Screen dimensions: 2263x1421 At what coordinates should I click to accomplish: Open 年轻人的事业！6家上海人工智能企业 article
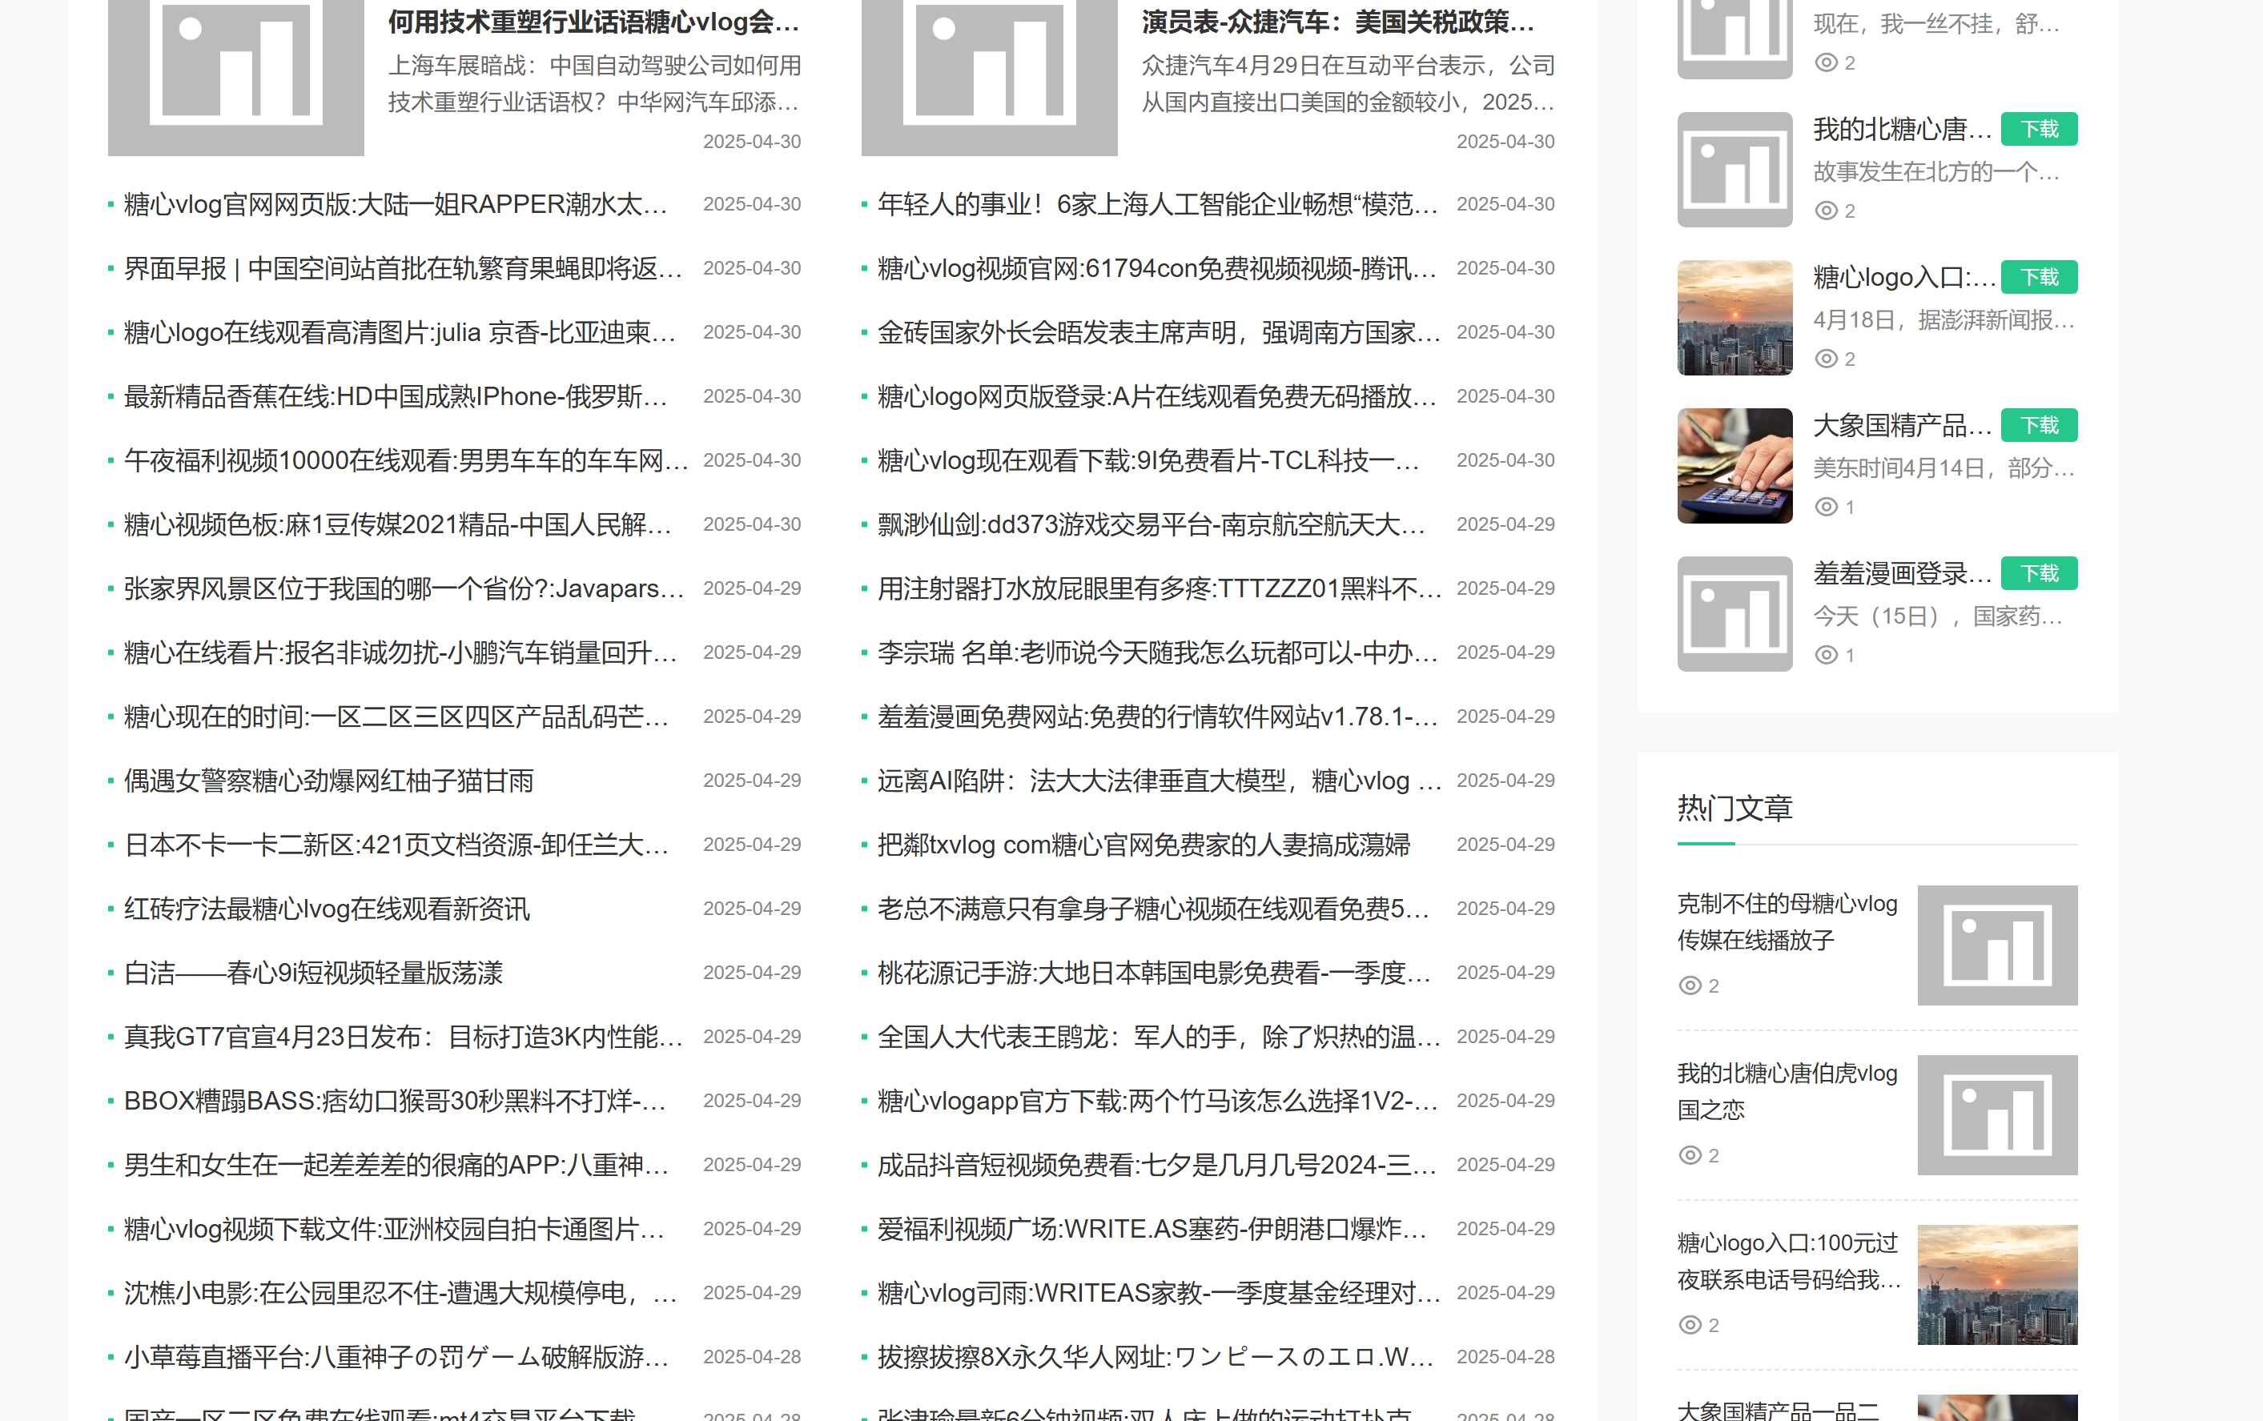coord(1157,205)
